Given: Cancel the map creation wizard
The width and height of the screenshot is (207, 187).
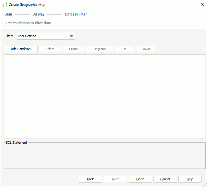Looking at the screenshot, I should pos(165,179).
